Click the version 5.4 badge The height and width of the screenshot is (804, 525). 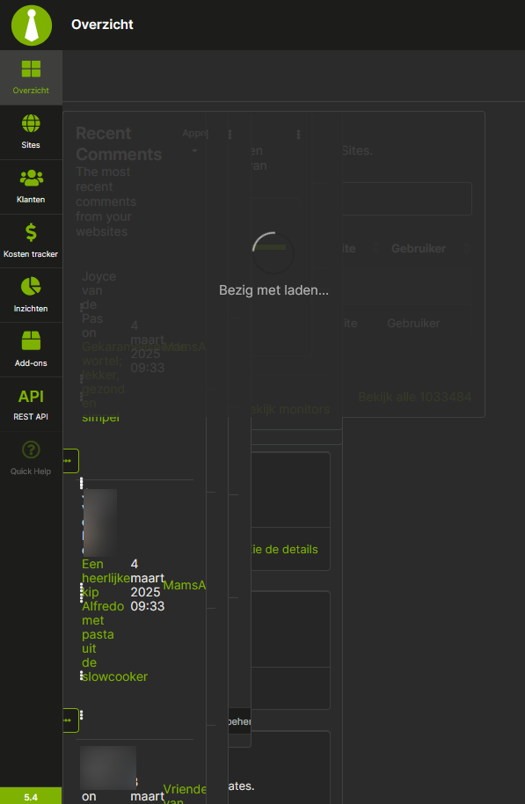[31, 796]
